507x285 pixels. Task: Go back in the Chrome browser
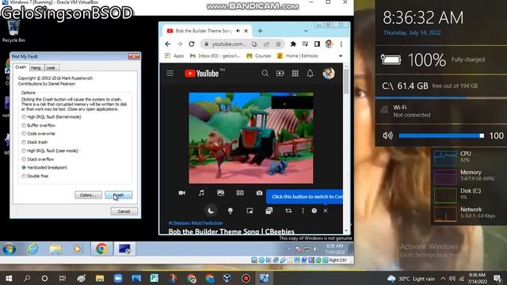167,44
